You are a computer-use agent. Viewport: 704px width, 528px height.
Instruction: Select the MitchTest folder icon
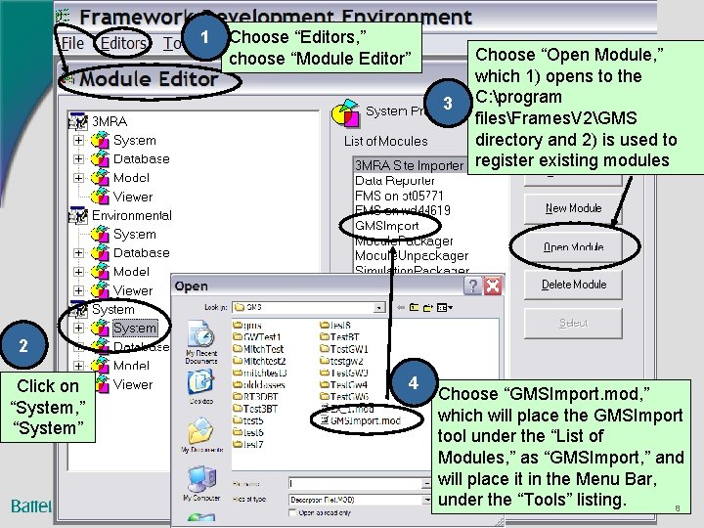[238, 349]
